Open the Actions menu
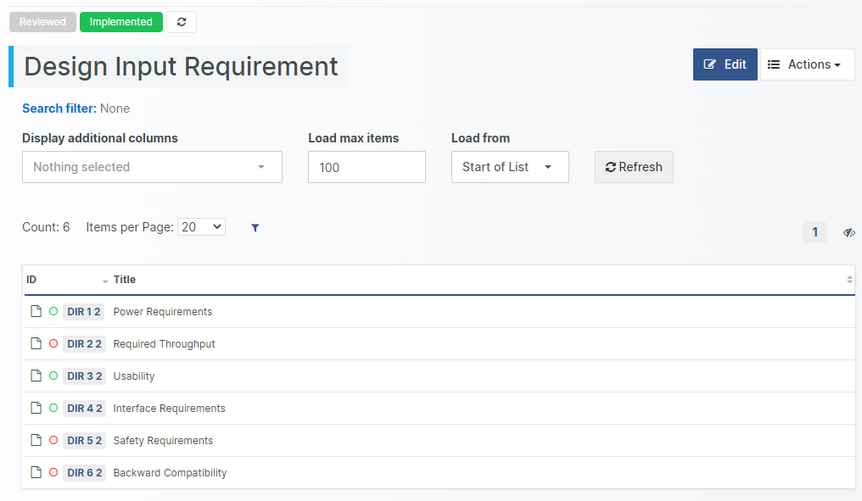The width and height of the screenshot is (862, 501). coord(807,64)
